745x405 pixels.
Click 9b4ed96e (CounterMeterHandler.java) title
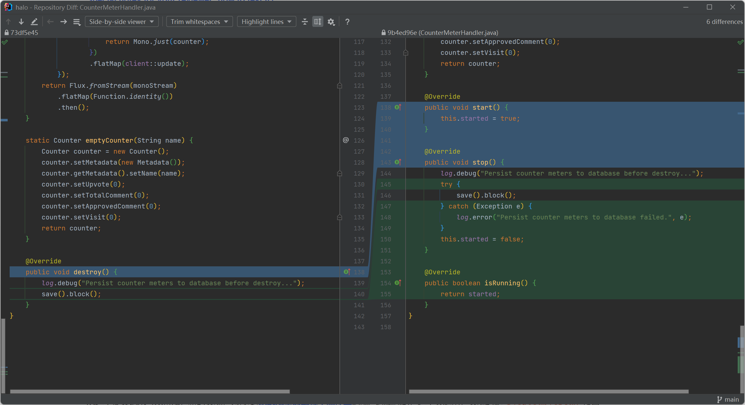click(443, 33)
